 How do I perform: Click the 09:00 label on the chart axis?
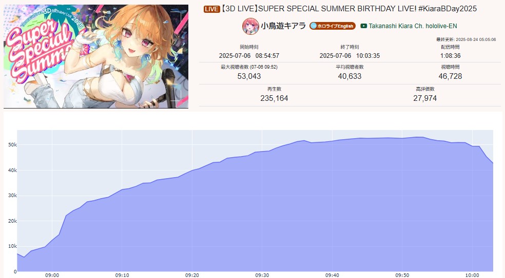pyautogui.click(x=52, y=275)
